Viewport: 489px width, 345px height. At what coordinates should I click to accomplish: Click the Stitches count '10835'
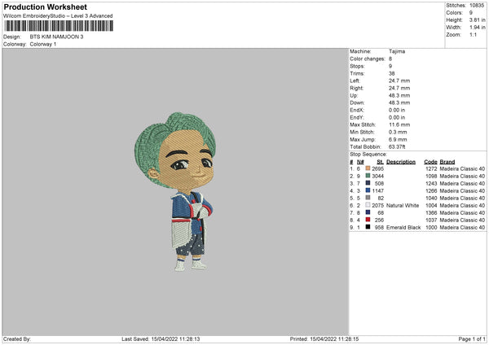pyautogui.click(x=477, y=6)
